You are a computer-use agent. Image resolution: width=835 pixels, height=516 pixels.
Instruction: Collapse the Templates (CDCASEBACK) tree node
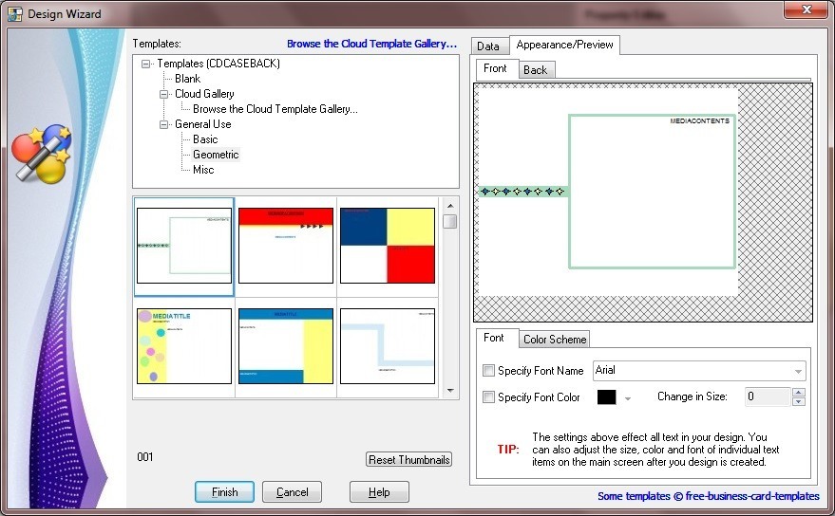pyautogui.click(x=145, y=64)
